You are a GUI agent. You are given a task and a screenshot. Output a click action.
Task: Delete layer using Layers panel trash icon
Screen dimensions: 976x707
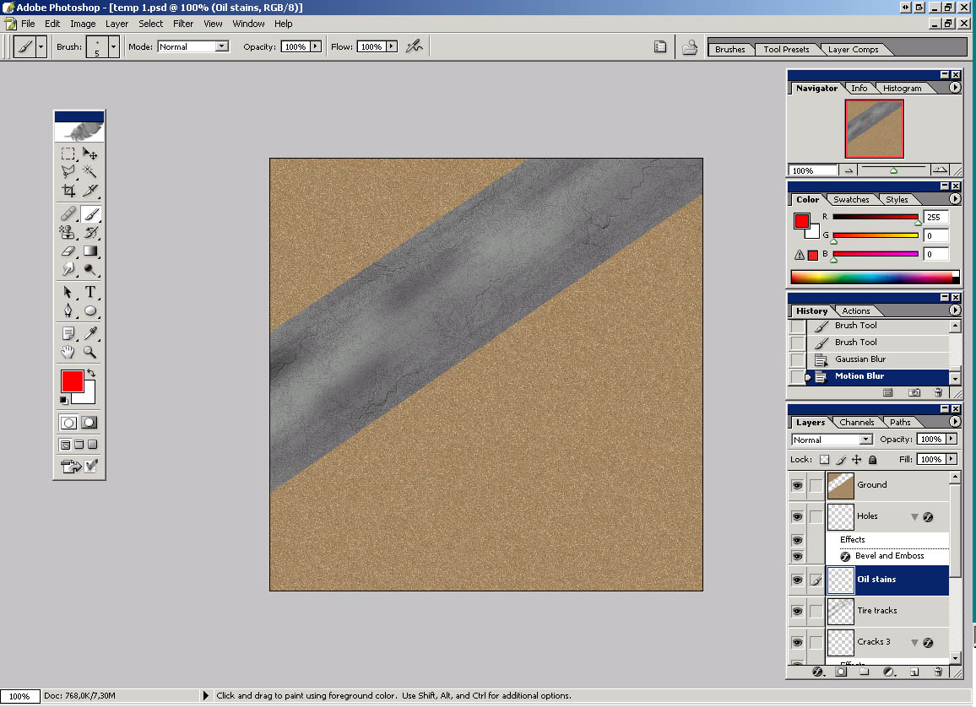click(938, 672)
